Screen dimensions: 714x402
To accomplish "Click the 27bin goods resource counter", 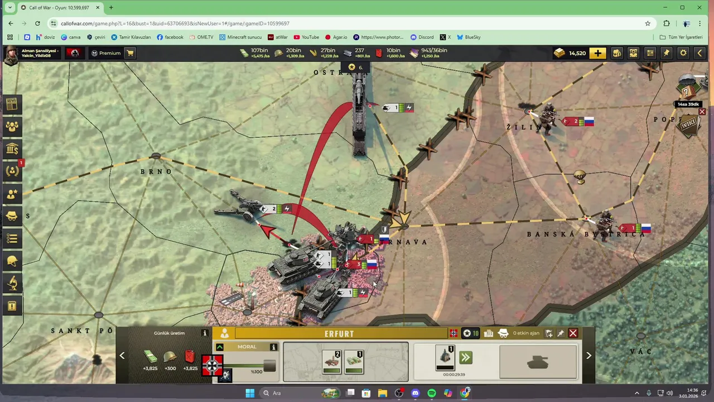I will pyautogui.click(x=324, y=53).
